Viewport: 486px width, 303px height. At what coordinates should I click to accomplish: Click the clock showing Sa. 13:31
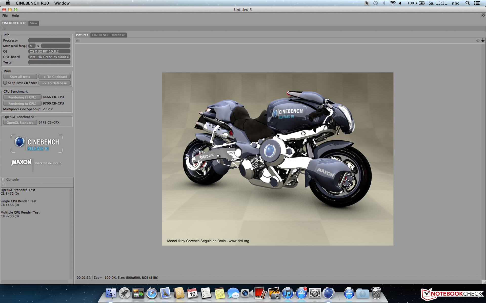(438, 3)
